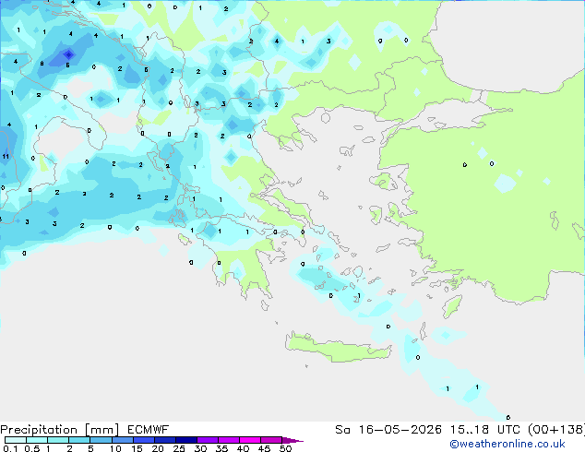Click the legend label '35'
The height and width of the screenshot is (452, 585).
tap(221, 448)
